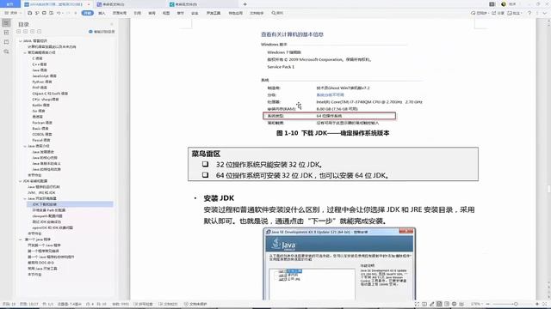Screen dimensions: 551x309
Task: Open a new tab with the plus icon
Action: point(245,4)
